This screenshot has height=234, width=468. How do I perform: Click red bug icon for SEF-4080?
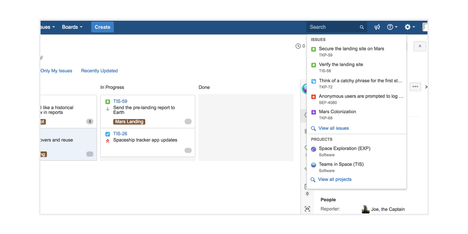click(x=314, y=97)
